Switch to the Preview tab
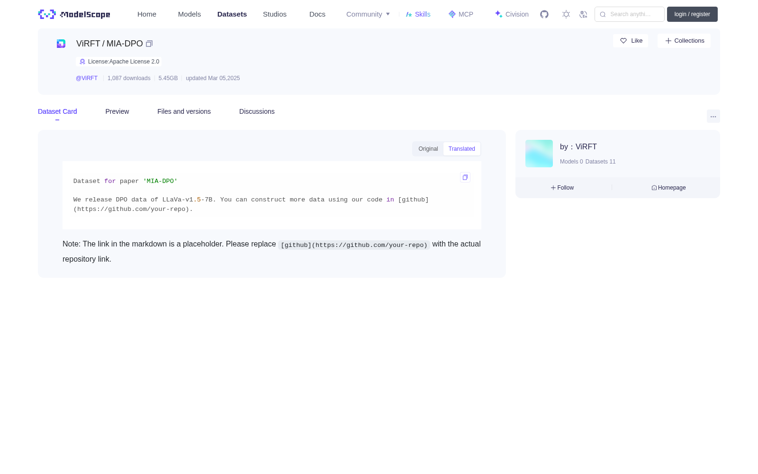 pos(117,111)
